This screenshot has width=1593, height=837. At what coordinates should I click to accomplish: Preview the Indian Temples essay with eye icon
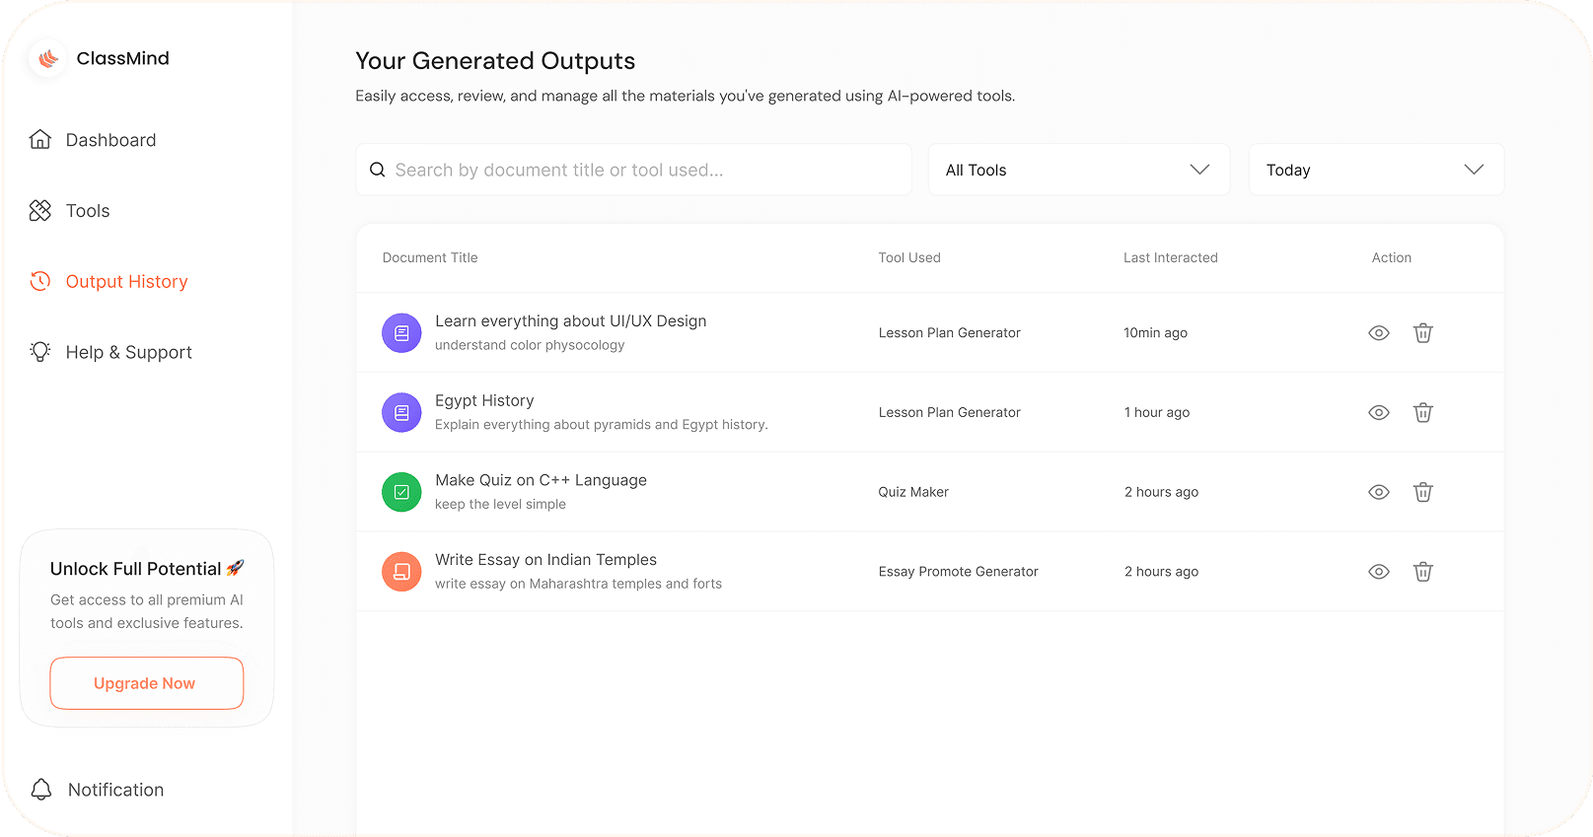1379,572
